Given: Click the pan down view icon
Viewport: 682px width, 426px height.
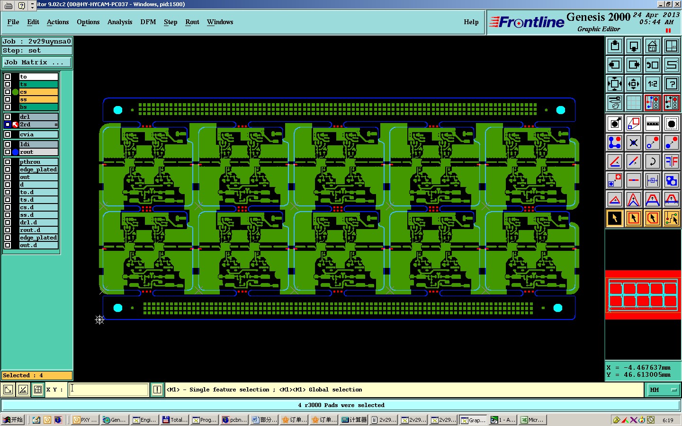Looking at the screenshot, I should [x=634, y=46].
